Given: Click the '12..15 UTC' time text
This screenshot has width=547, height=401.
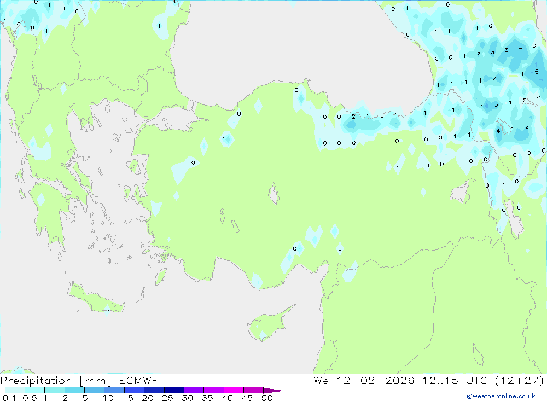Looking at the screenshot, I should point(455,380).
